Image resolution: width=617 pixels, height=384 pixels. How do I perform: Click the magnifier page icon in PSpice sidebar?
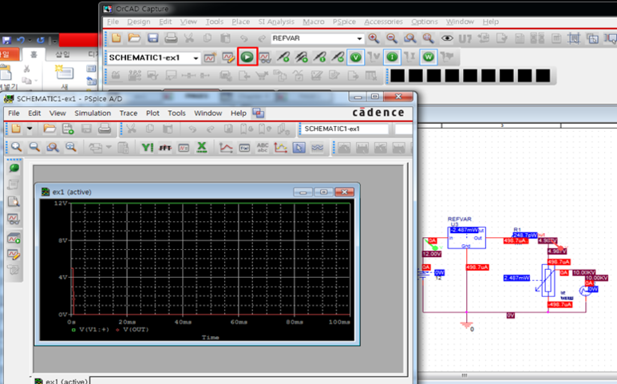pyautogui.click(x=14, y=202)
